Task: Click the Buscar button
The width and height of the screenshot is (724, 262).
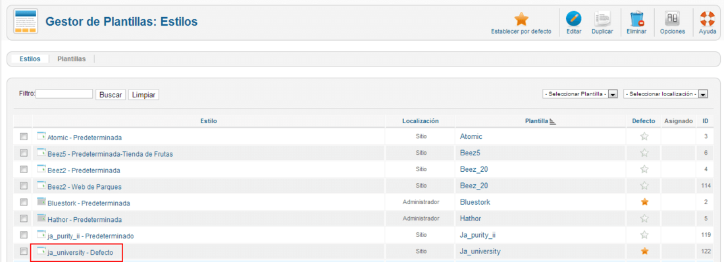Action: pos(111,95)
